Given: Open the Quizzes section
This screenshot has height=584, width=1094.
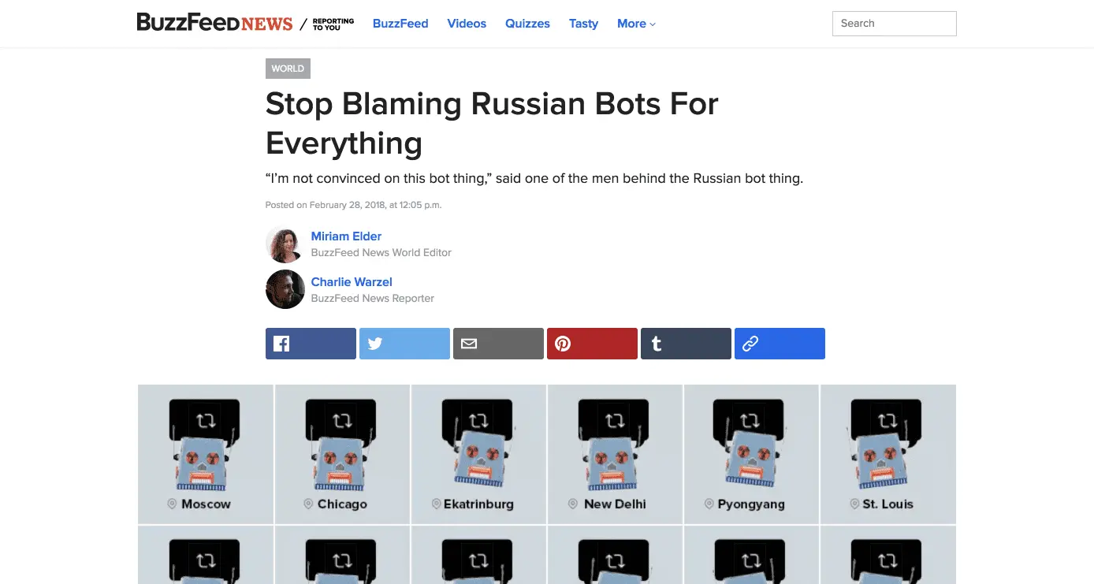Looking at the screenshot, I should (x=527, y=24).
